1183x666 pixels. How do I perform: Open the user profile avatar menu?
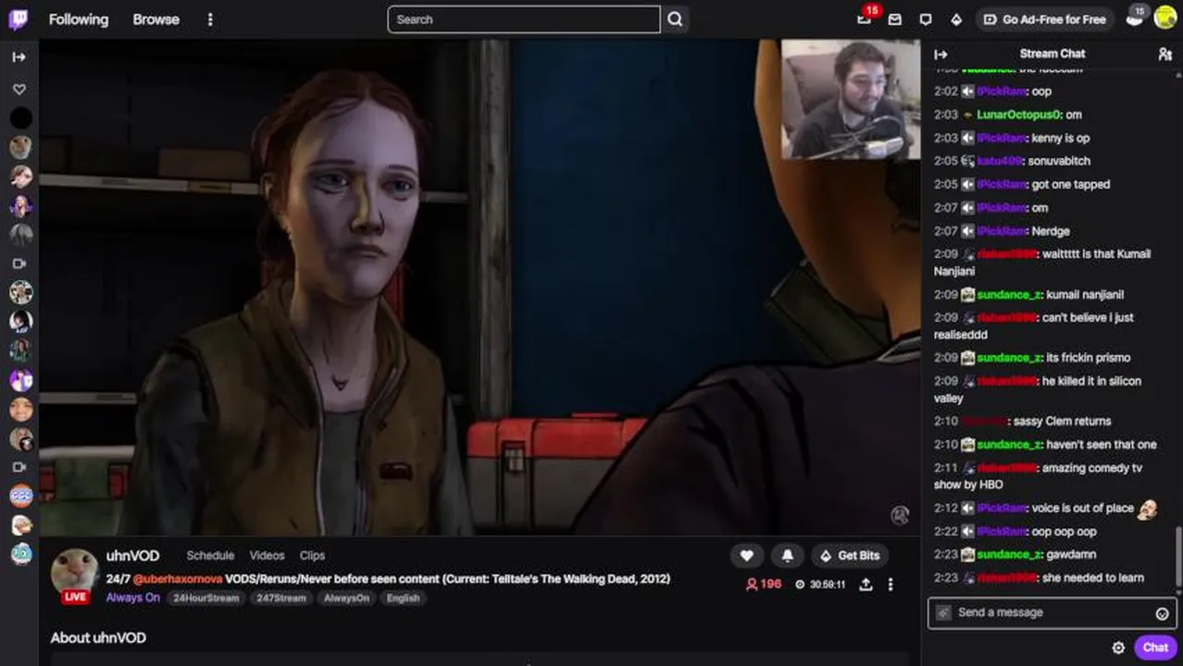tap(1164, 18)
